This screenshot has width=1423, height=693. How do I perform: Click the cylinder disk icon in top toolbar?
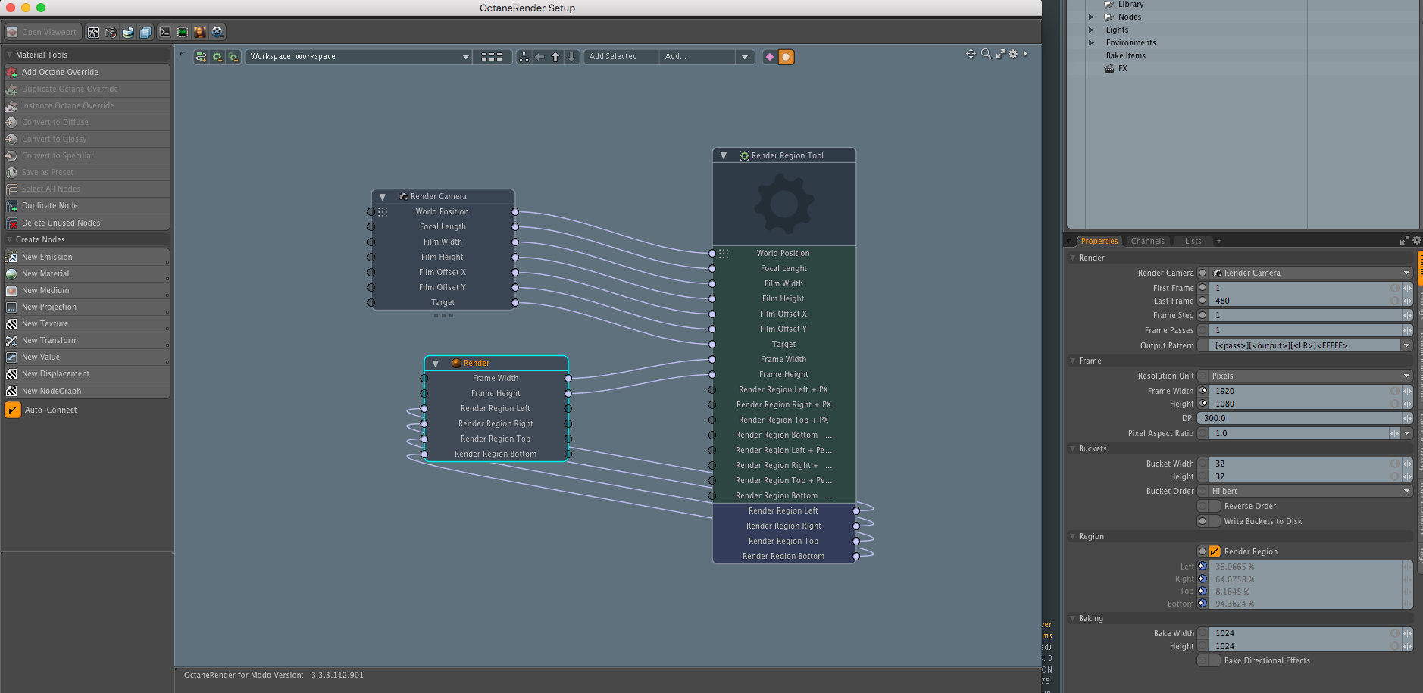(128, 32)
